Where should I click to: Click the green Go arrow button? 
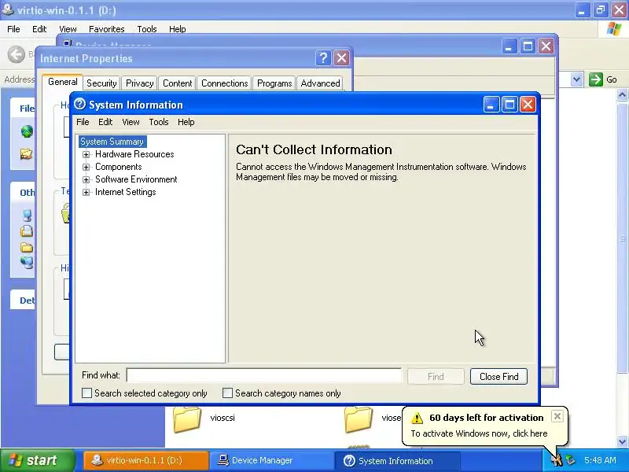point(596,79)
